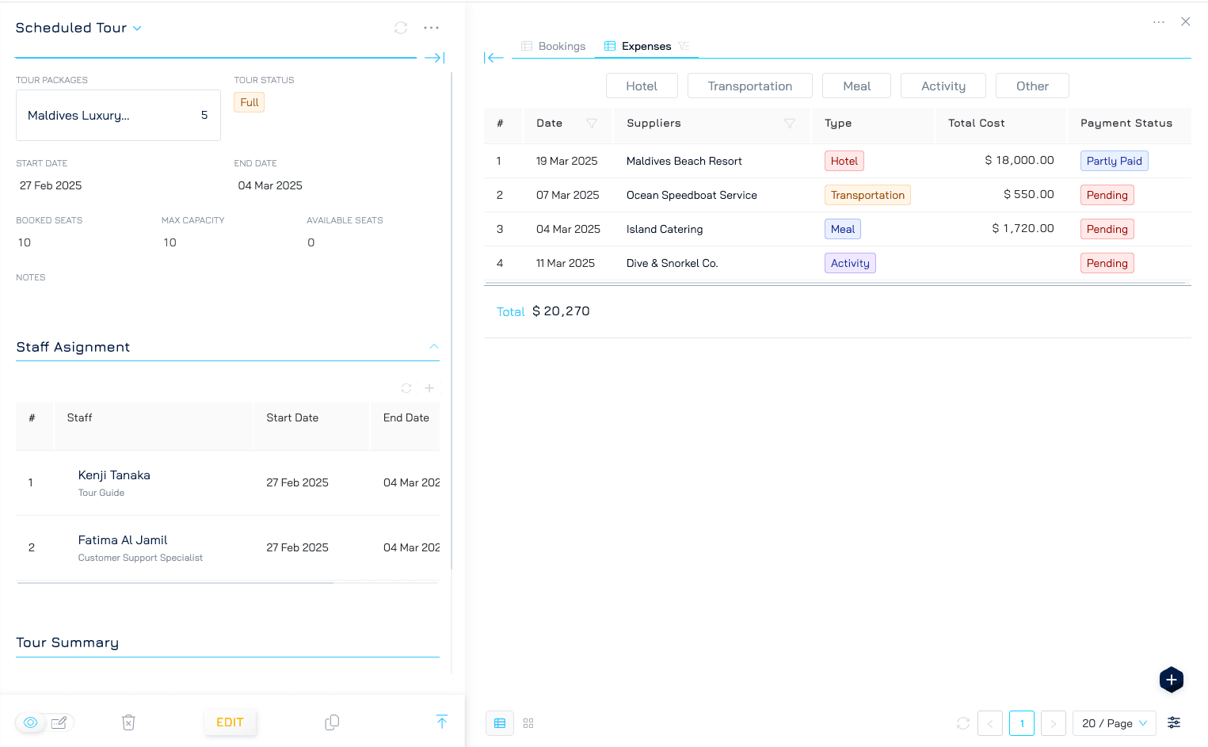Refresh the Scheduled Tour panel
Screen dimensions: 1208x747
401,28
